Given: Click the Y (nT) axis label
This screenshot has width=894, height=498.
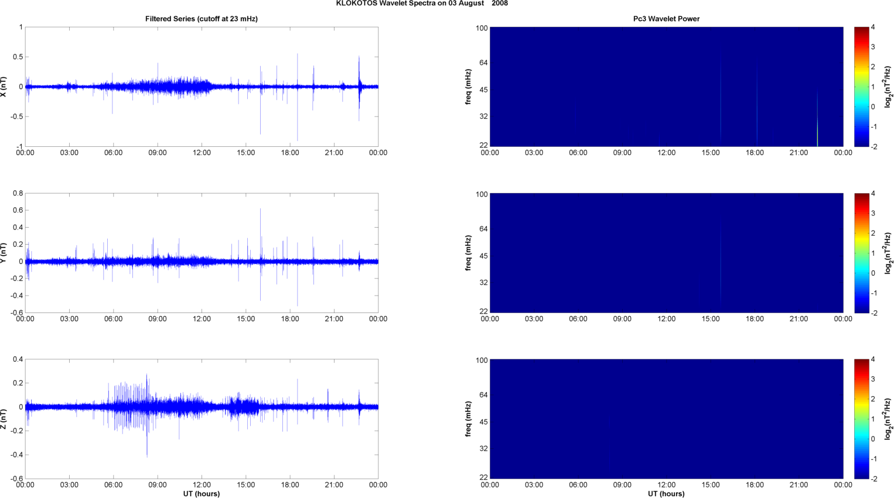Looking at the screenshot, I should click(x=4, y=253).
